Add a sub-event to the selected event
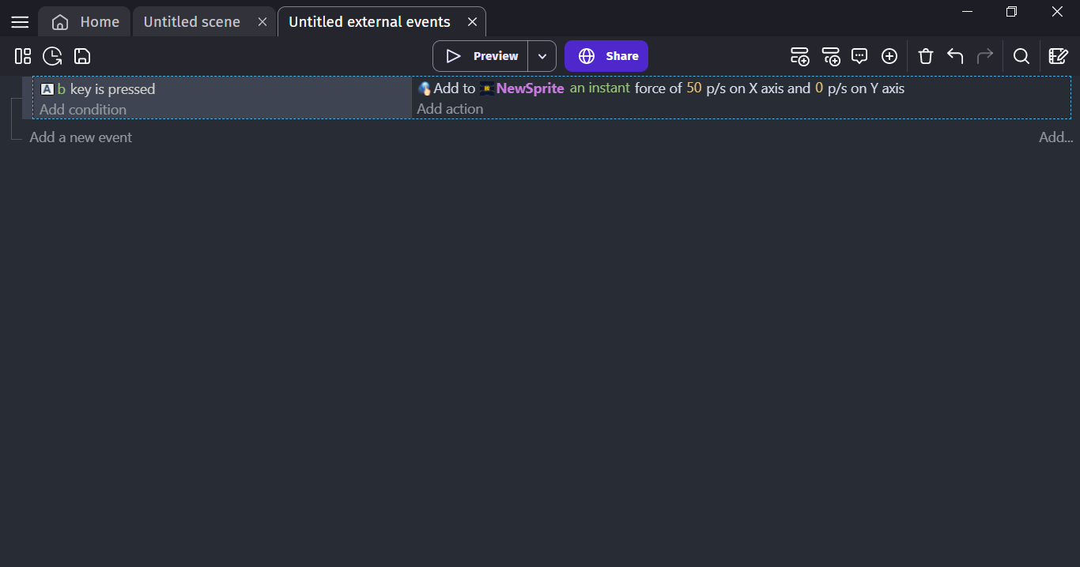Screen dimensions: 1080x567 pyautogui.click(x=832, y=56)
